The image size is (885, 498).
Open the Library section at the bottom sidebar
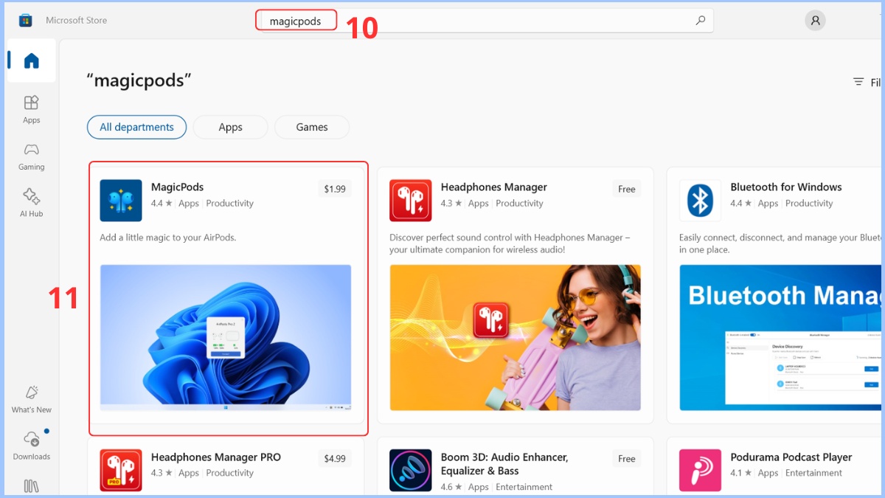(30, 485)
